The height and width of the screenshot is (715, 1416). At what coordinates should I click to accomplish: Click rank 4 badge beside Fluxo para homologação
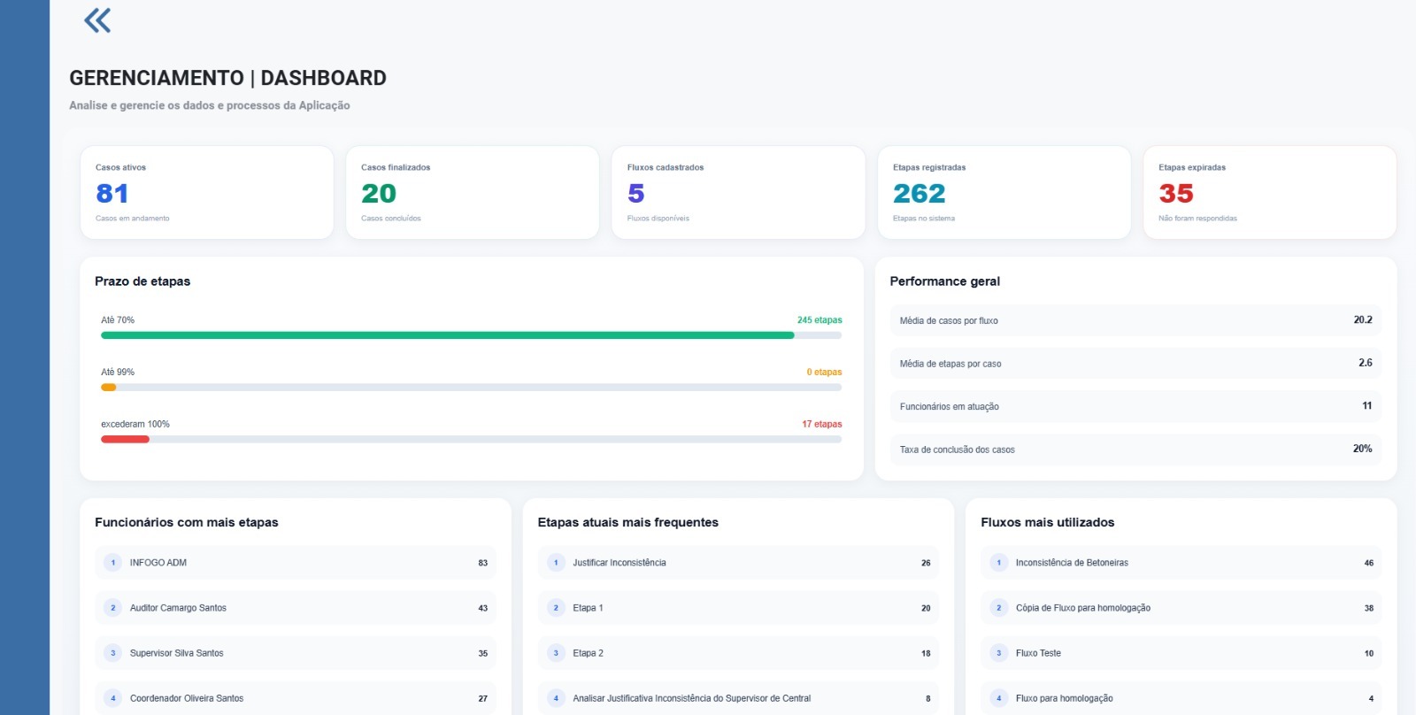click(999, 698)
